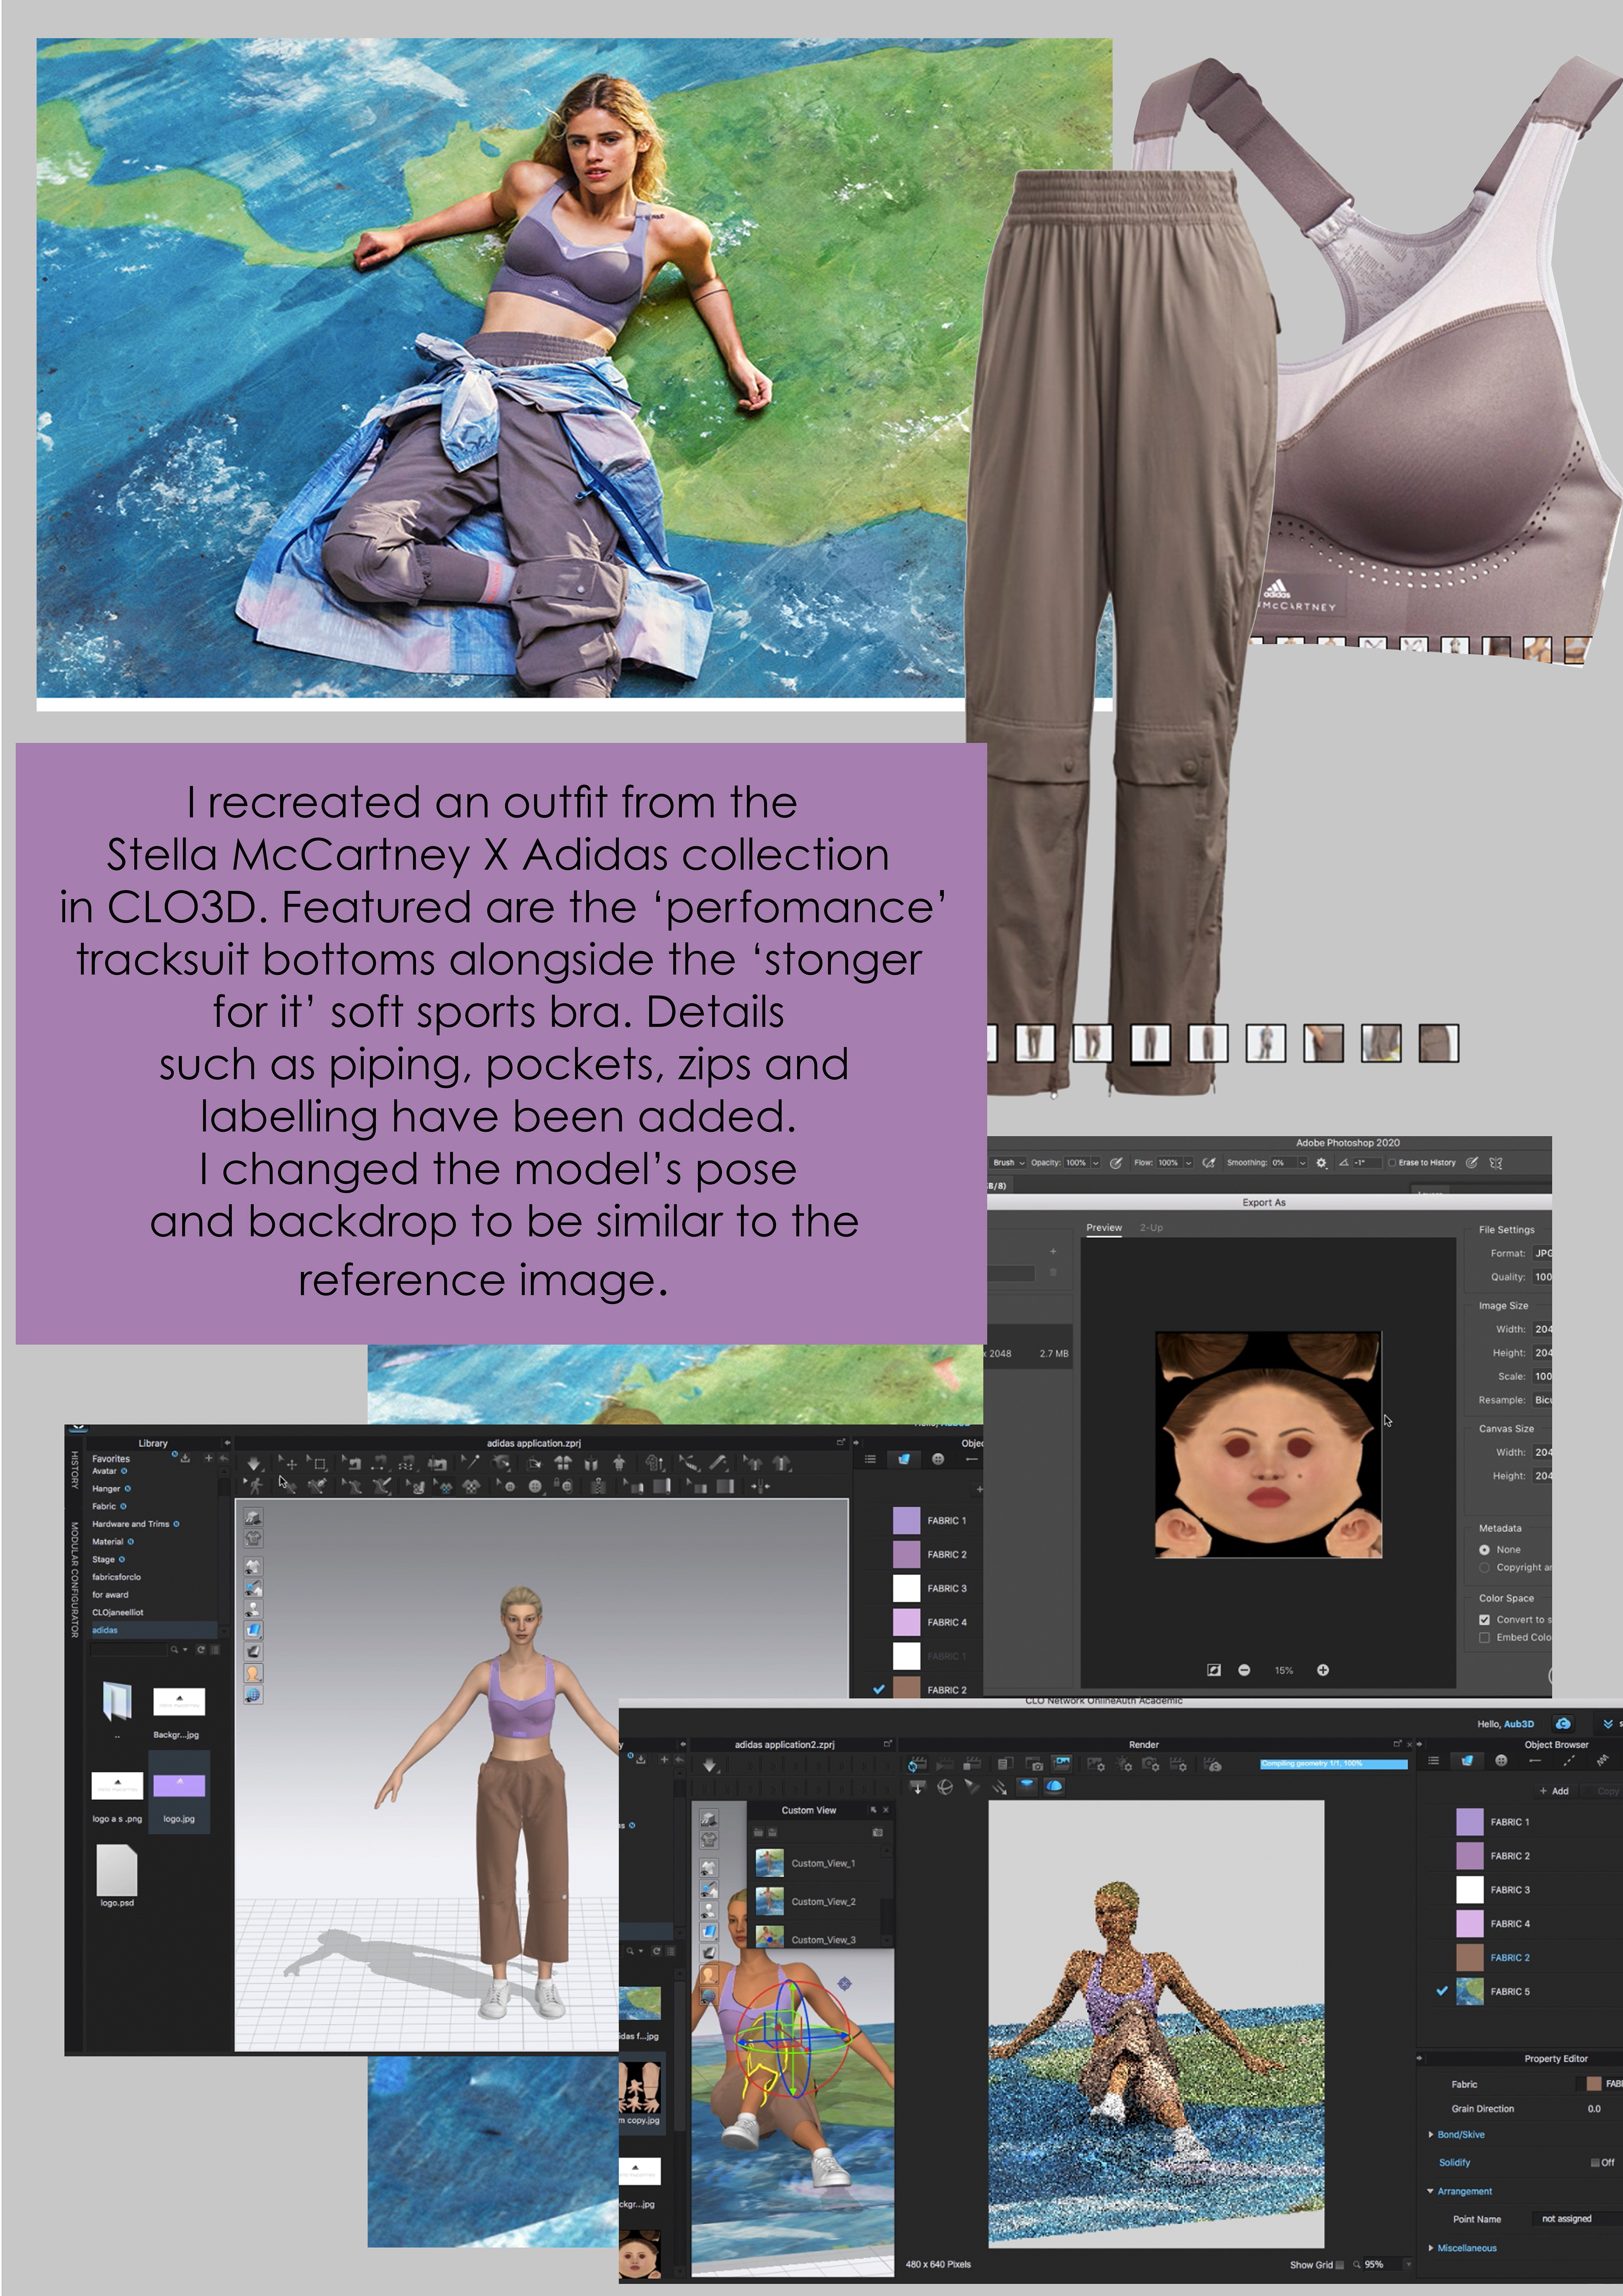Tick the Erase to History checkbox
This screenshot has width=1623, height=2296.
(x=1391, y=1163)
